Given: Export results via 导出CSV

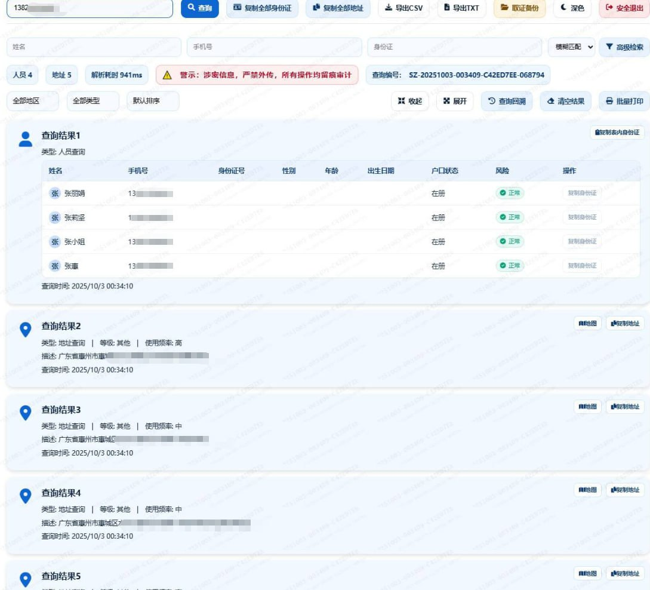Looking at the screenshot, I should (403, 8).
